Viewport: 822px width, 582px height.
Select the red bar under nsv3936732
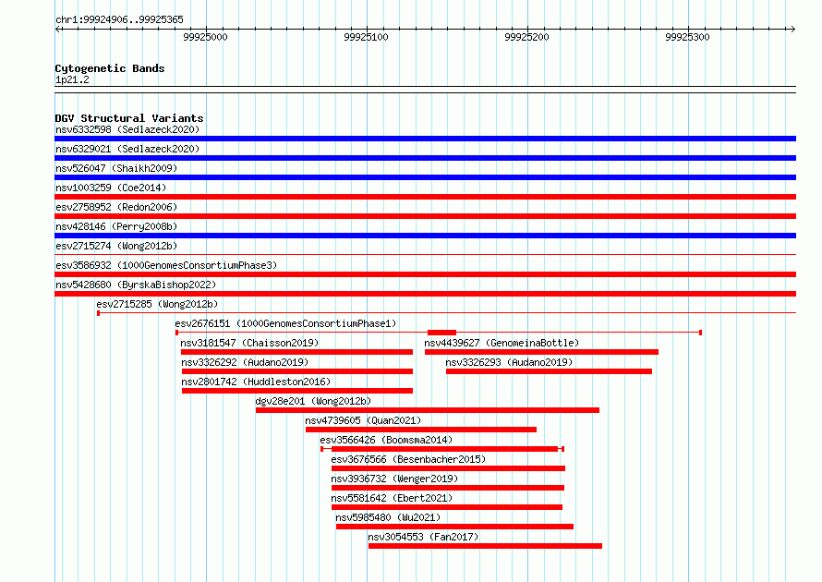[x=448, y=488]
